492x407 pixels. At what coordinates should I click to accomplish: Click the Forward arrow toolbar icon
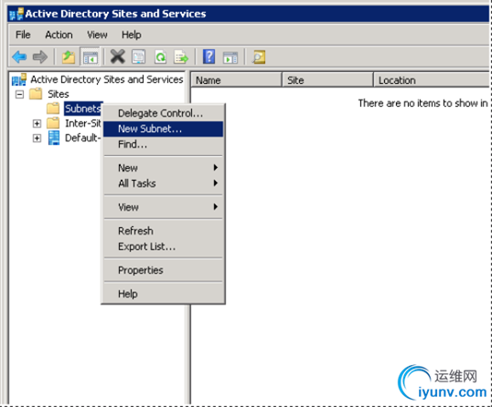pos(40,57)
